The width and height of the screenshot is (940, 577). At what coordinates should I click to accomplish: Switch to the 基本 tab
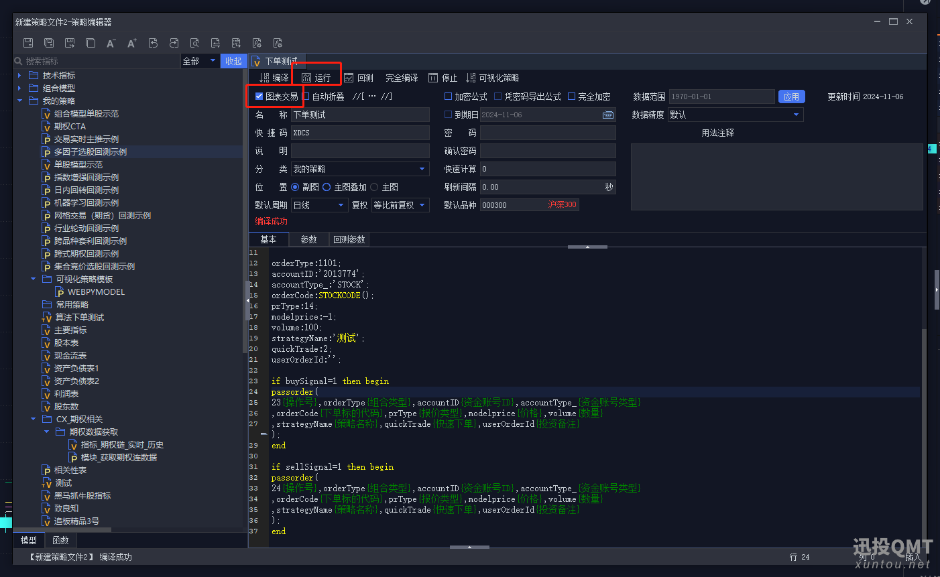pyautogui.click(x=269, y=239)
